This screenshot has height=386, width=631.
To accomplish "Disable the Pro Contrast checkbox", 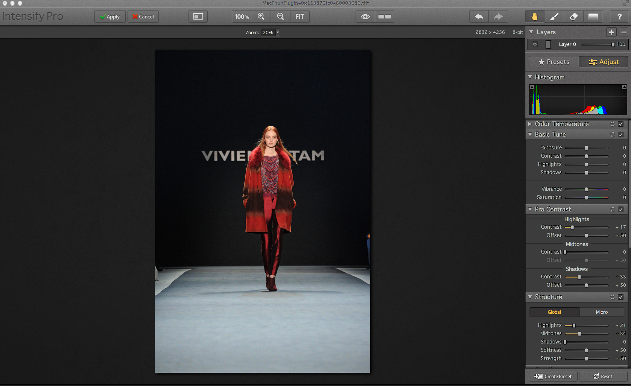I will click(621, 210).
